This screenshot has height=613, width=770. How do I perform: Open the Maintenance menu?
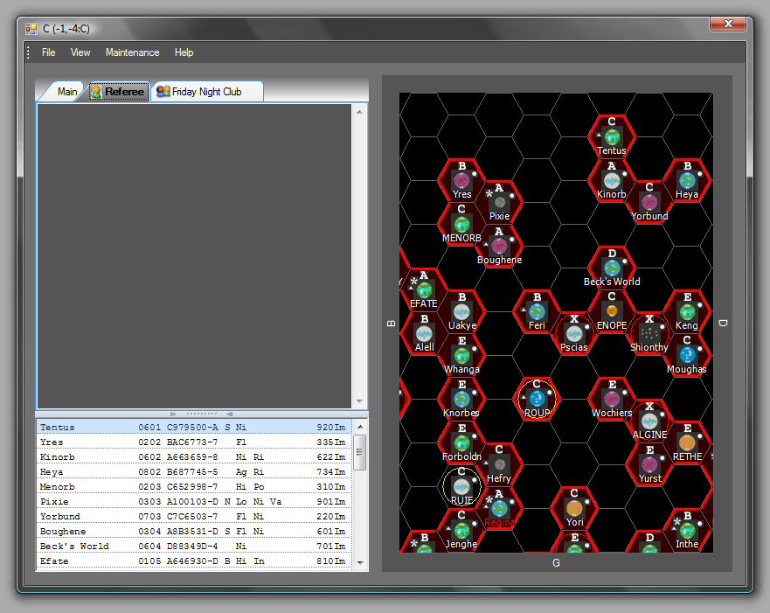pos(132,52)
